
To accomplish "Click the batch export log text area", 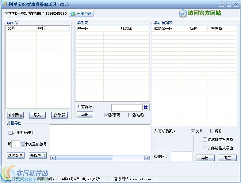I will (x=100, y=140).
